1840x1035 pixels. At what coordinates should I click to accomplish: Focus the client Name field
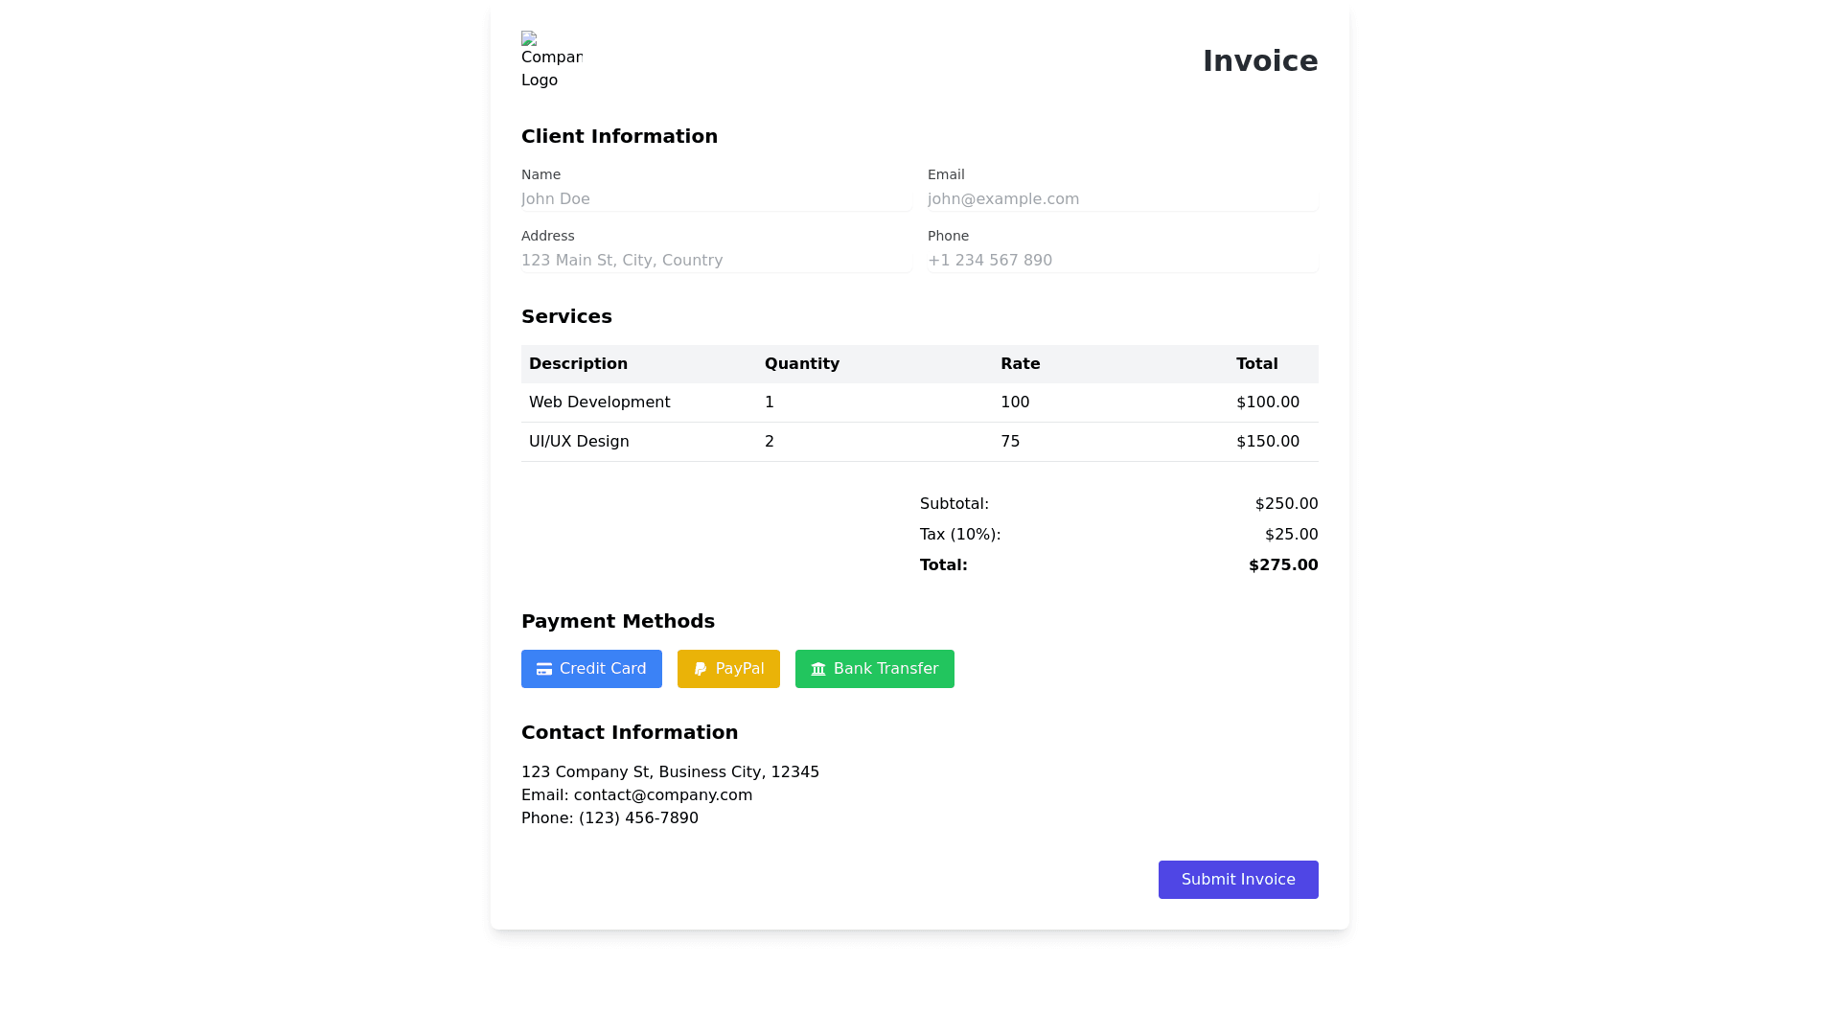[716, 199]
